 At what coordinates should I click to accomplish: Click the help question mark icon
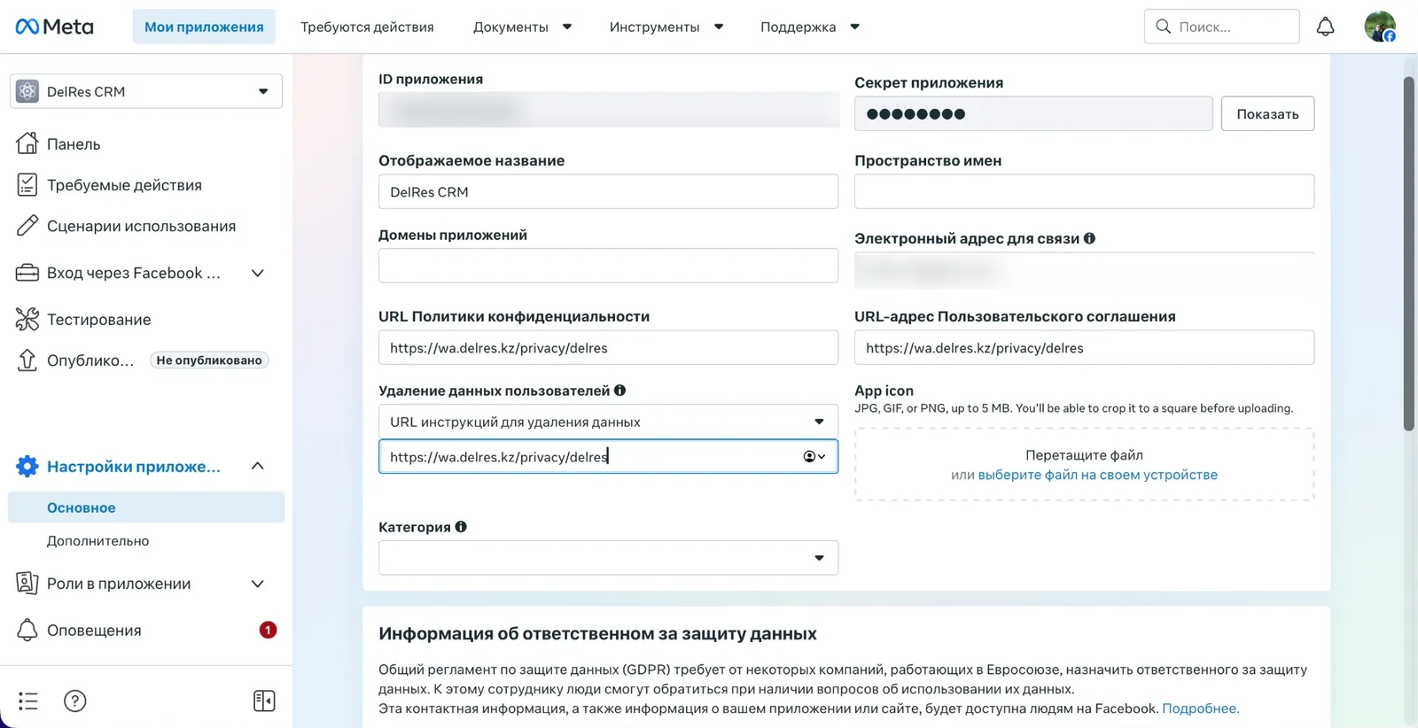pyautogui.click(x=75, y=701)
